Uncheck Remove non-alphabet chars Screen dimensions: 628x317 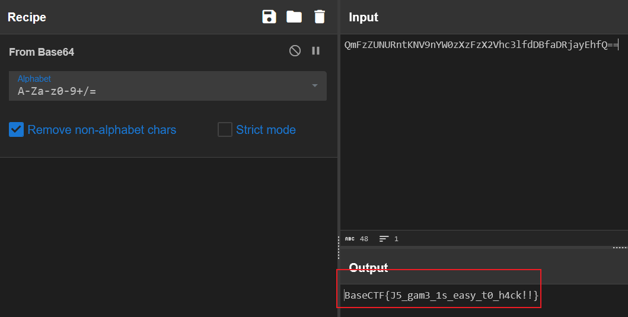17,130
